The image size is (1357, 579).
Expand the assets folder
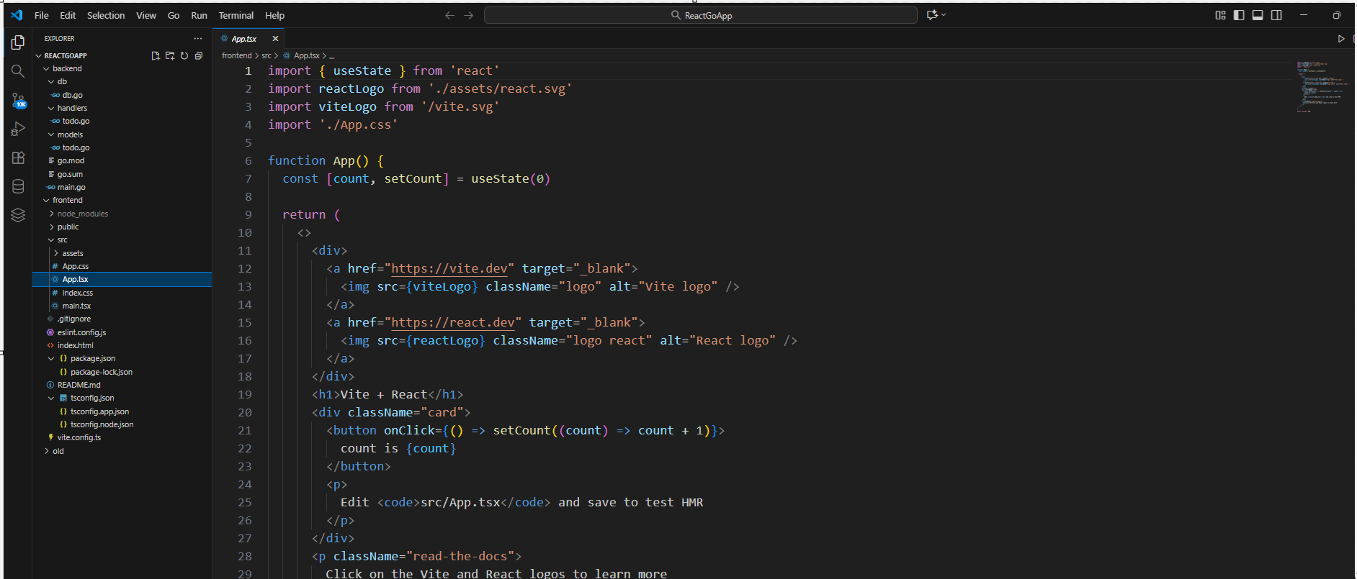tap(56, 253)
